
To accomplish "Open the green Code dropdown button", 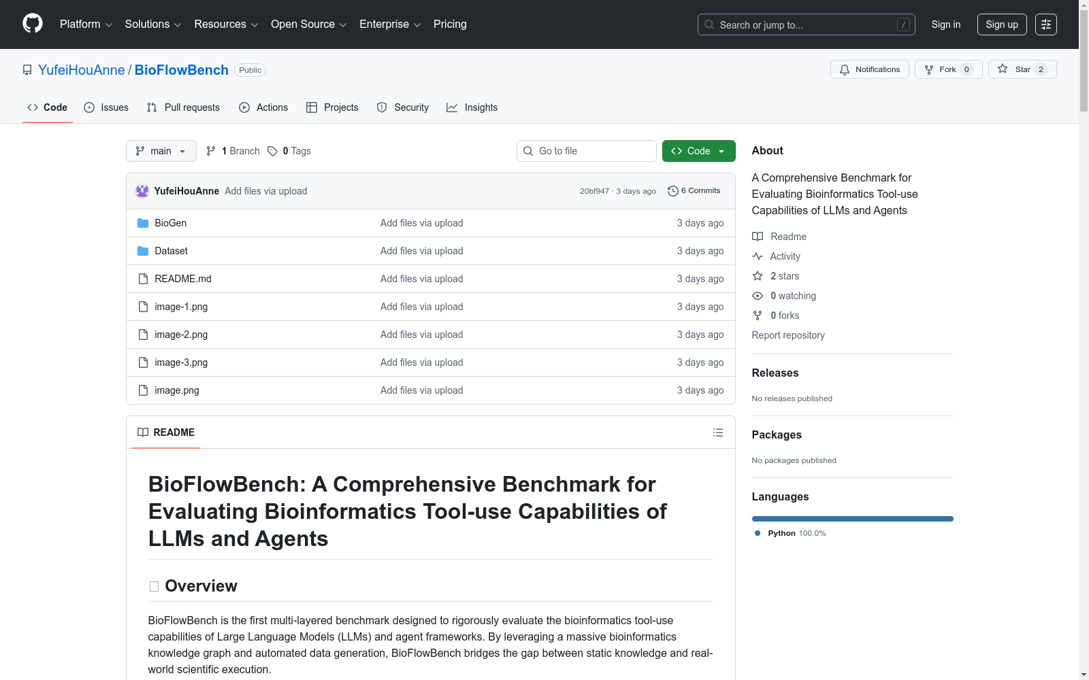I will (x=698, y=151).
